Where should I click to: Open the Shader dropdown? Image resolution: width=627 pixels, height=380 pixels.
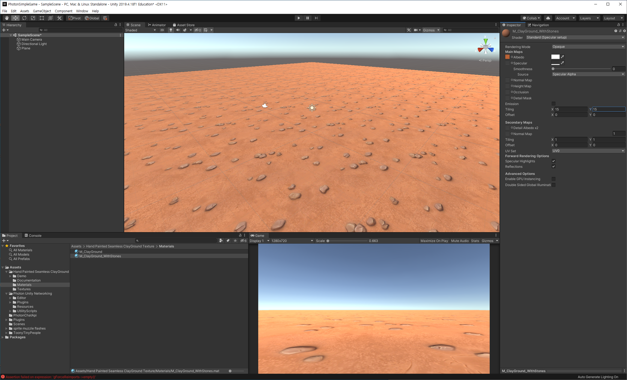(575, 37)
